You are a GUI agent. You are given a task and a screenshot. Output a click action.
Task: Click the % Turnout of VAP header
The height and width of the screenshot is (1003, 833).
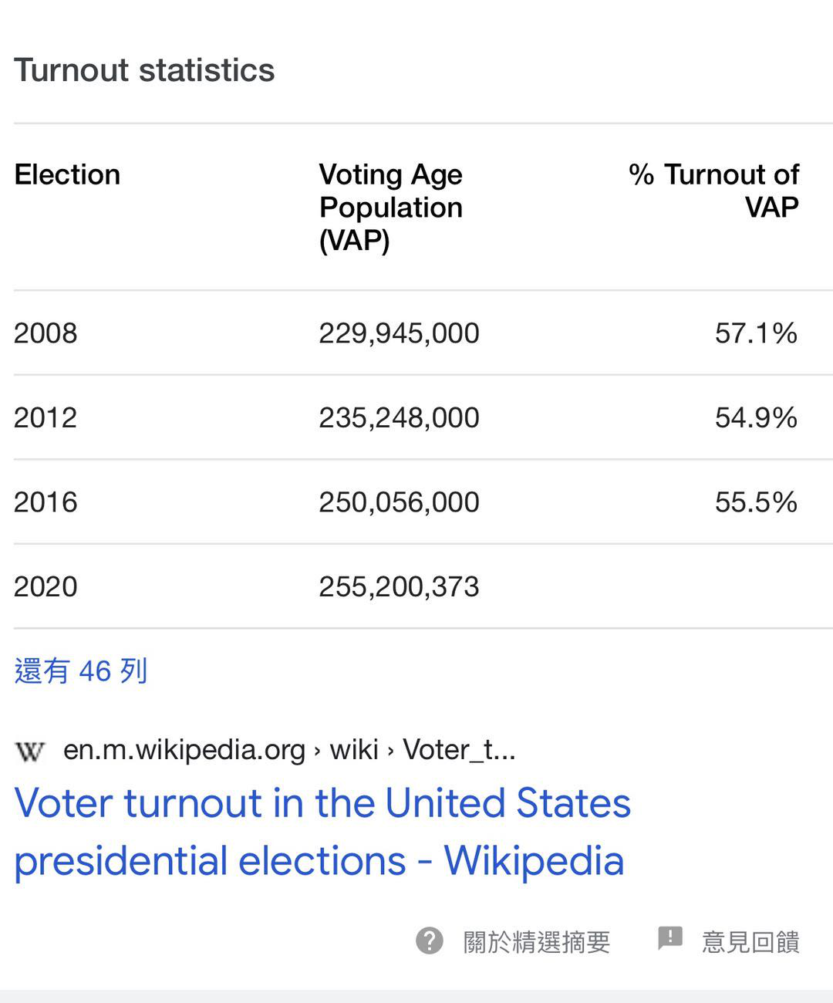(714, 191)
